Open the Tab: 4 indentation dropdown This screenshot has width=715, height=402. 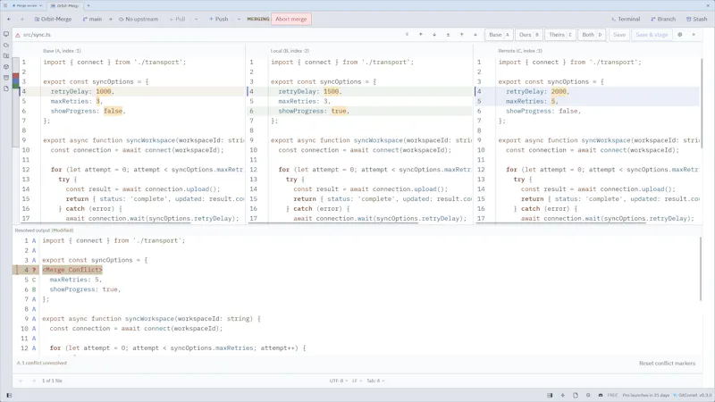tap(375, 381)
